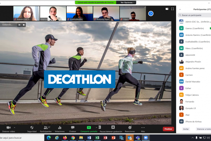
Task: Pause the recording in Grabando indicator
Action: (19, 25)
